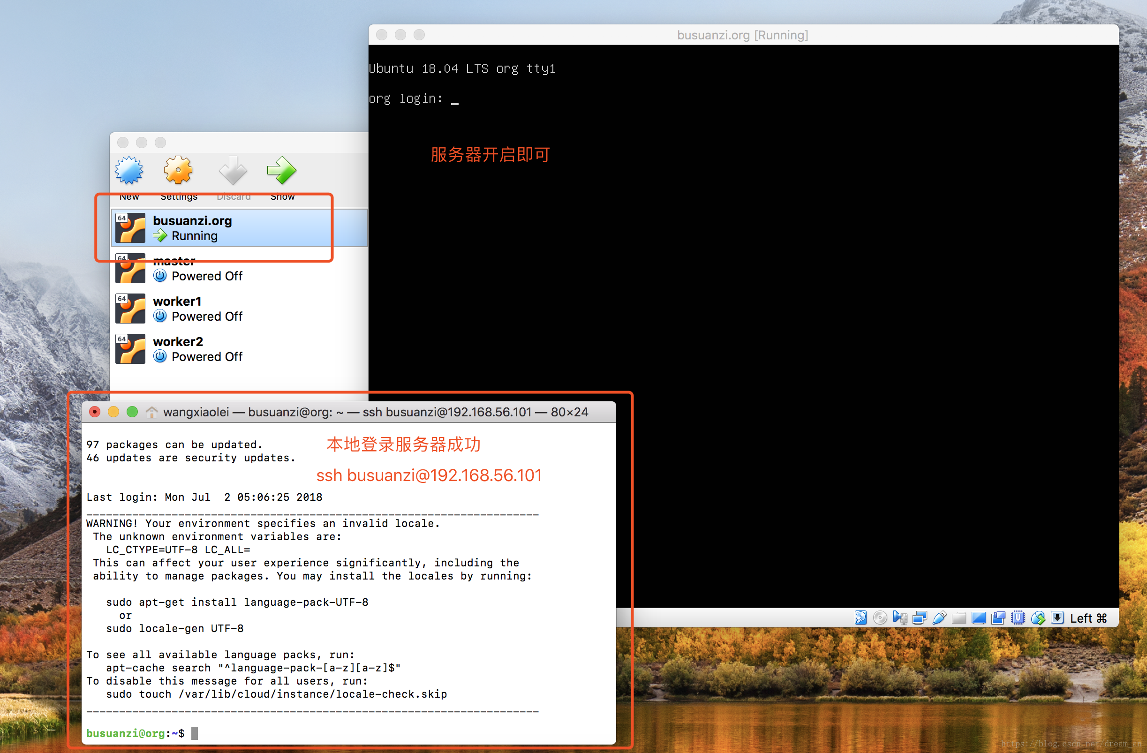Click the optical disc status icon
This screenshot has height=753, width=1147.
(880, 617)
